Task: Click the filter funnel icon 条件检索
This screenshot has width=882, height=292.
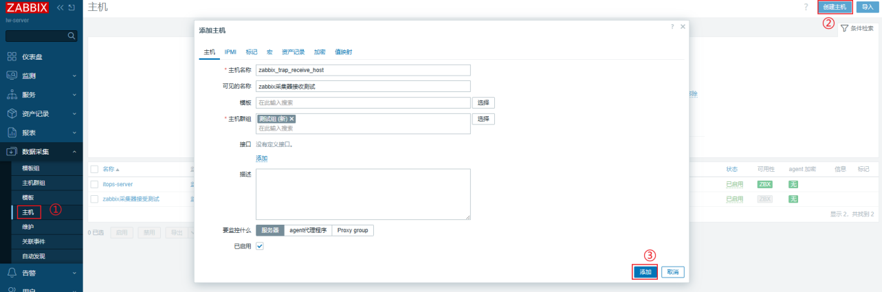Action: [x=844, y=29]
